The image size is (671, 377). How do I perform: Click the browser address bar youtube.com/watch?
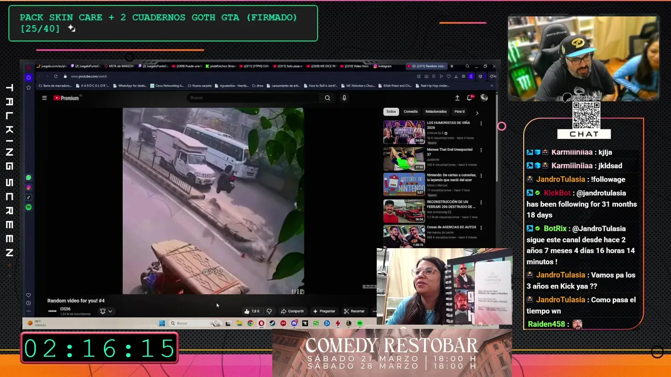pos(89,76)
